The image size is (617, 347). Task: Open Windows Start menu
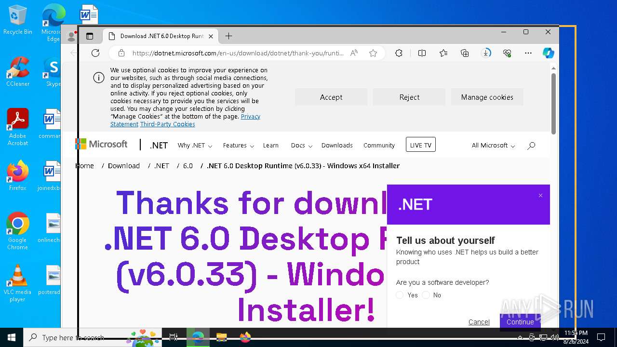tap(12, 337)
